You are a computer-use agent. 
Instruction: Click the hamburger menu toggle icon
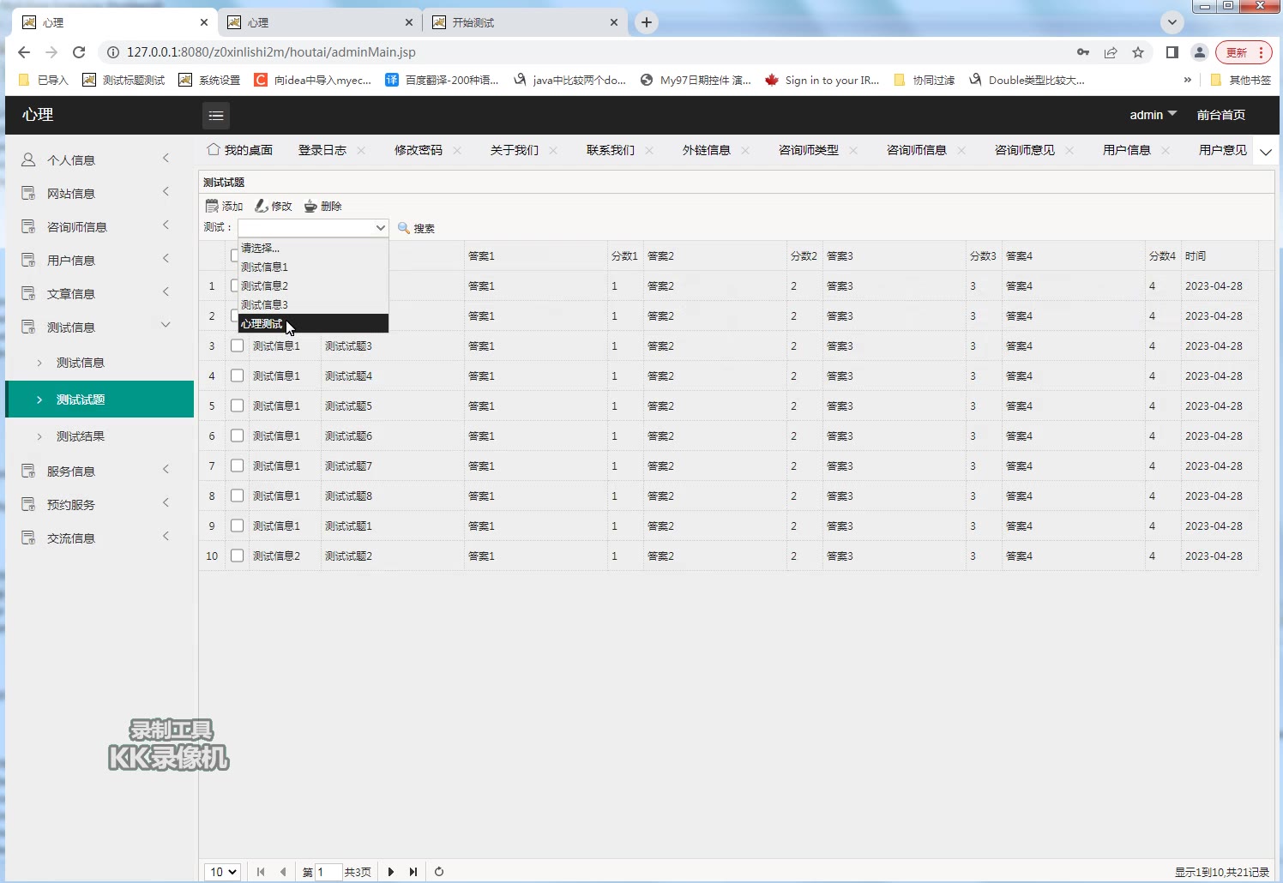[216, 116]
